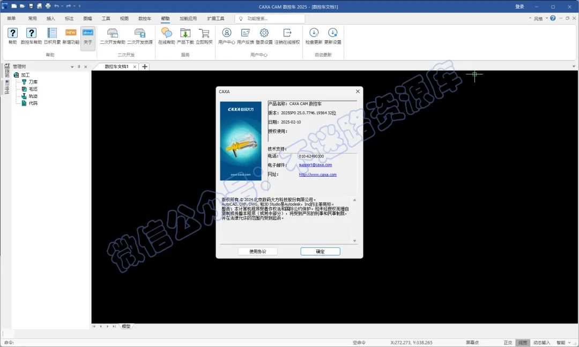
Task: Click the 命令 command line field
Action: coord(177,343)
